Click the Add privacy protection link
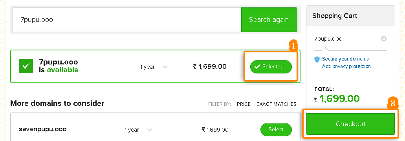The image size is (405, 141). 346,66
